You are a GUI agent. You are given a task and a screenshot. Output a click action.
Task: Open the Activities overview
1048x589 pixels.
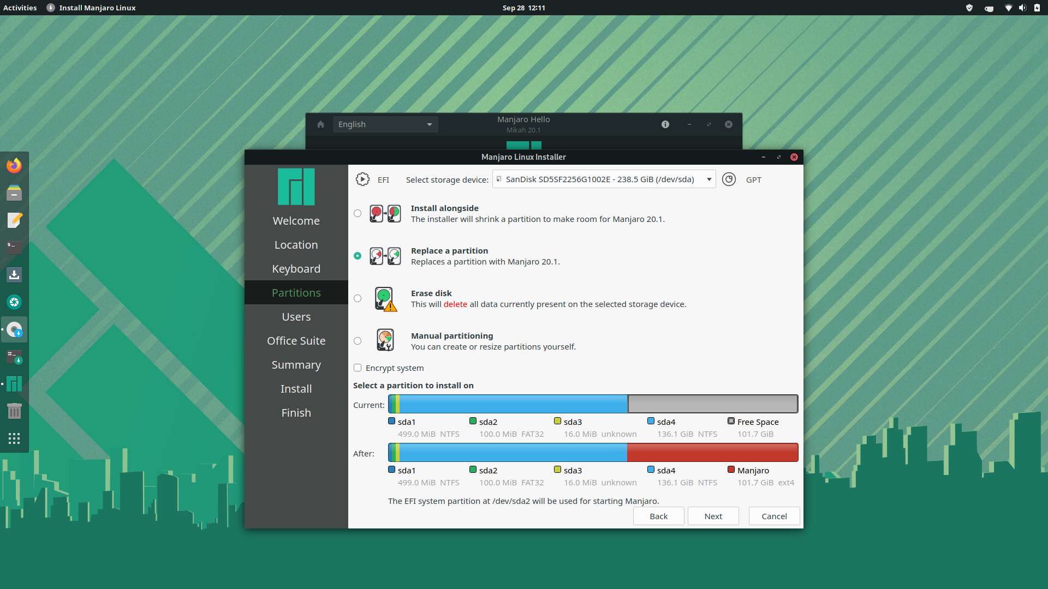pyautogui.click(x=20, y=8)
